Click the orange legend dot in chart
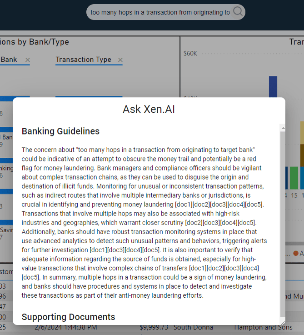 tap(296, 253)
